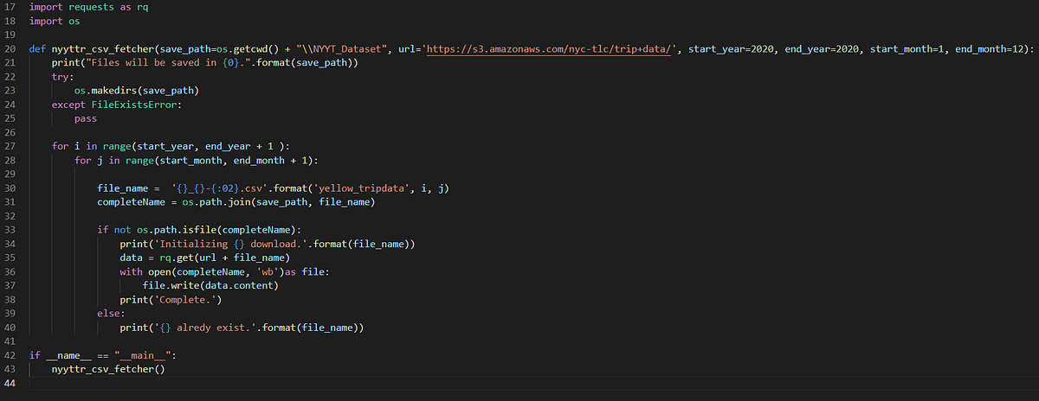Click line number 24 in the gutter

[x=10, y=105]
